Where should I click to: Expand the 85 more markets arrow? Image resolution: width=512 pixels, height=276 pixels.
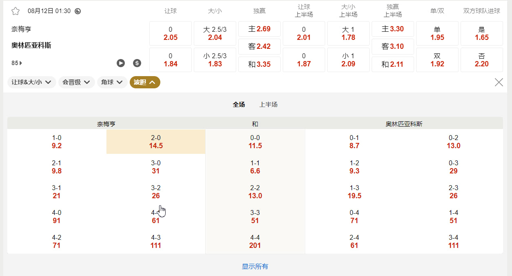click(17, 63)
